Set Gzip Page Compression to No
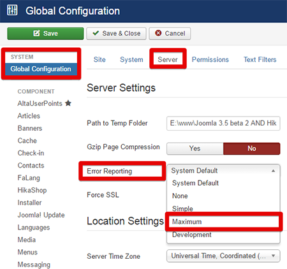Viewport: 287px width, 269px height. click(x=252, y=149)
